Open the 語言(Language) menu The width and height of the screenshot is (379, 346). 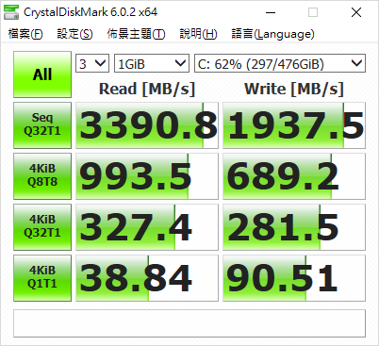pyautogui.click(x=272, y=34)
